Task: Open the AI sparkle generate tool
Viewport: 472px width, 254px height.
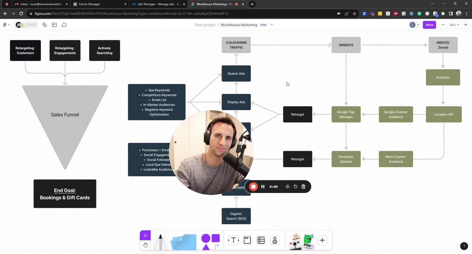Action: tap(44, 25)
